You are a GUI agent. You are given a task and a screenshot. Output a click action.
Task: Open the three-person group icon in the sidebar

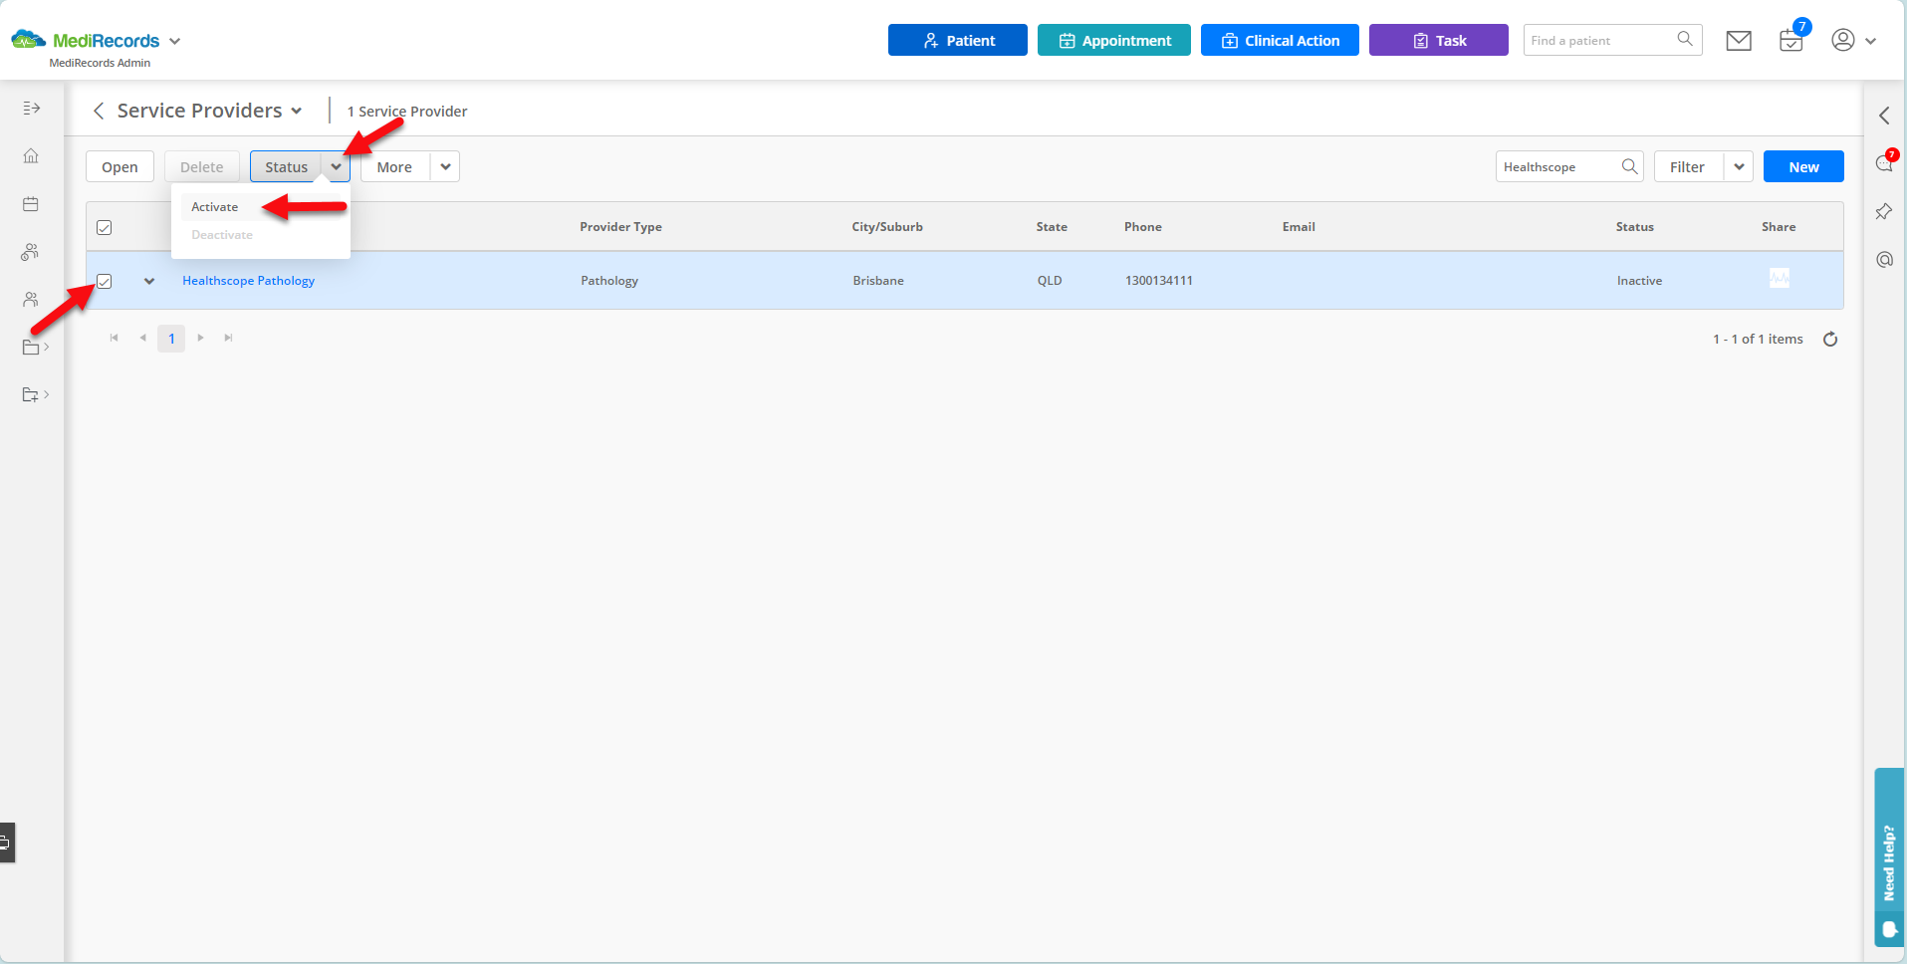31,252
